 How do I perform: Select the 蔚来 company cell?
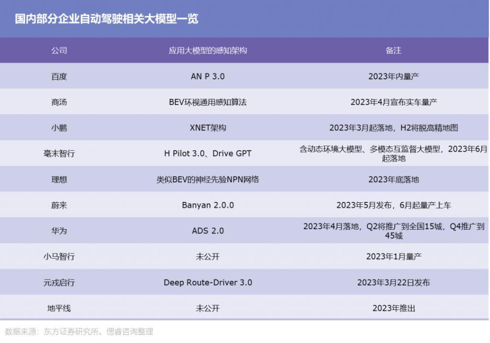pyautogui.click(x=59, y=205)
